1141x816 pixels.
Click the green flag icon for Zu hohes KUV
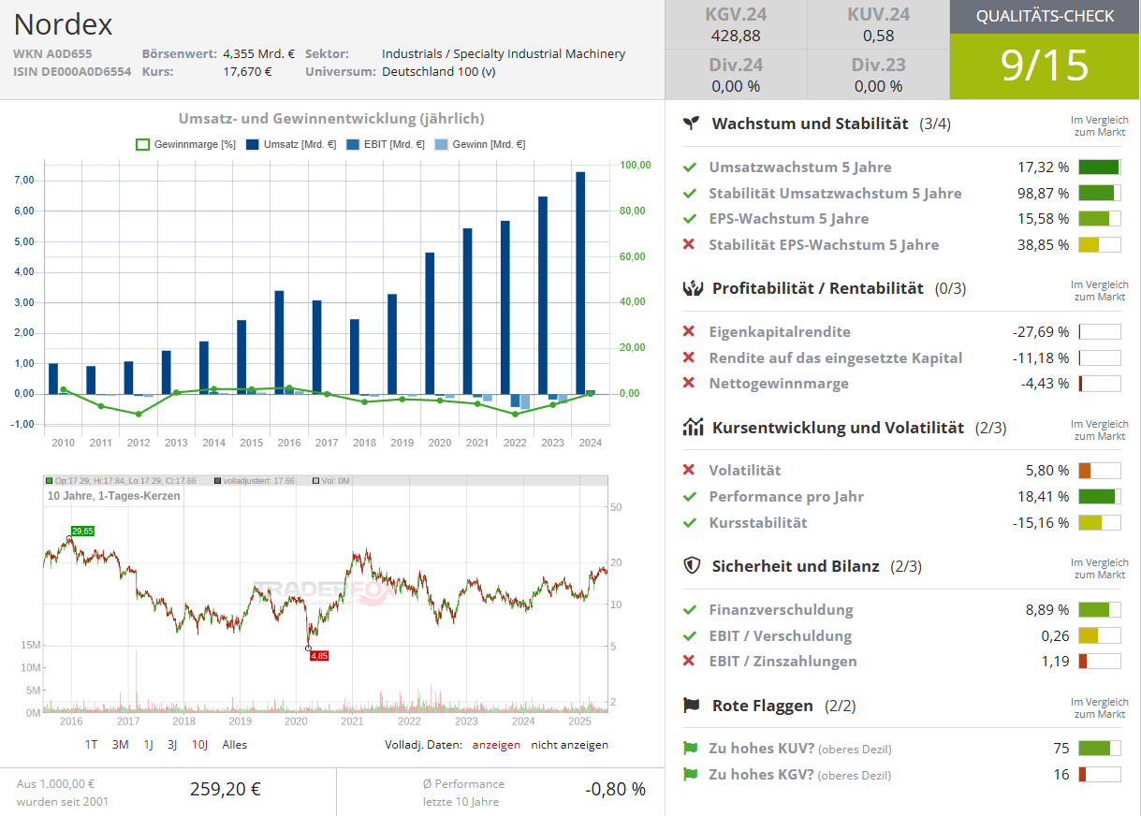point(691,749)
